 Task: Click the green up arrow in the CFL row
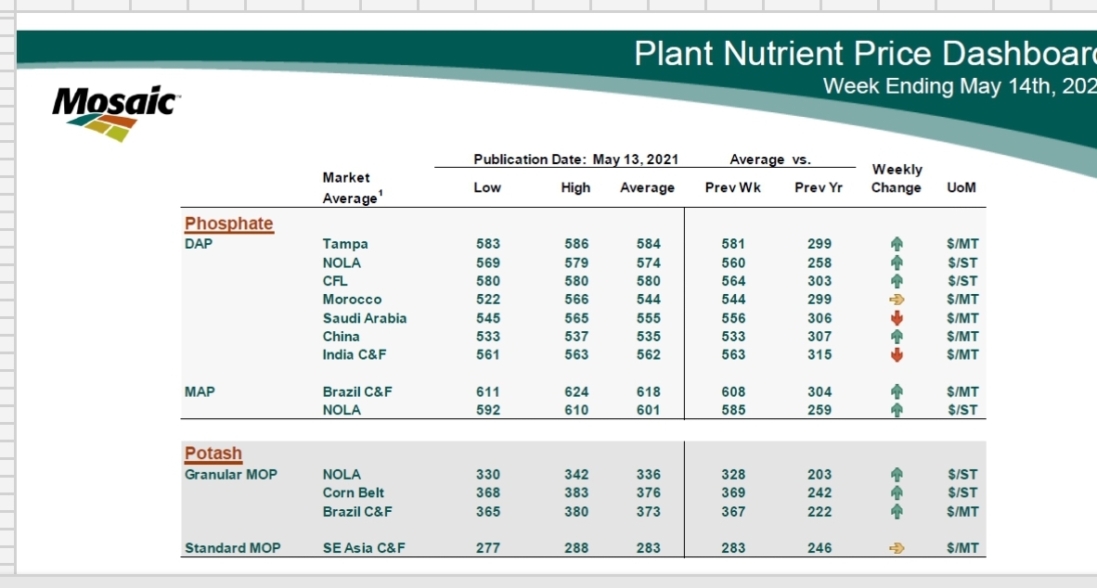896,281
